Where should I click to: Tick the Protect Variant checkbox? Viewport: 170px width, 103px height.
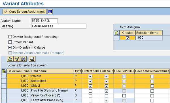coord(10,42)
